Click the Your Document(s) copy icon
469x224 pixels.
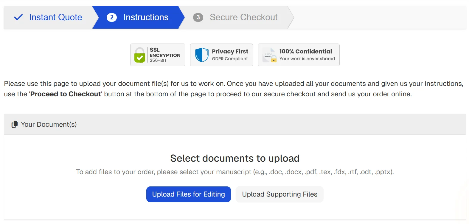click(x=14, y=124)
